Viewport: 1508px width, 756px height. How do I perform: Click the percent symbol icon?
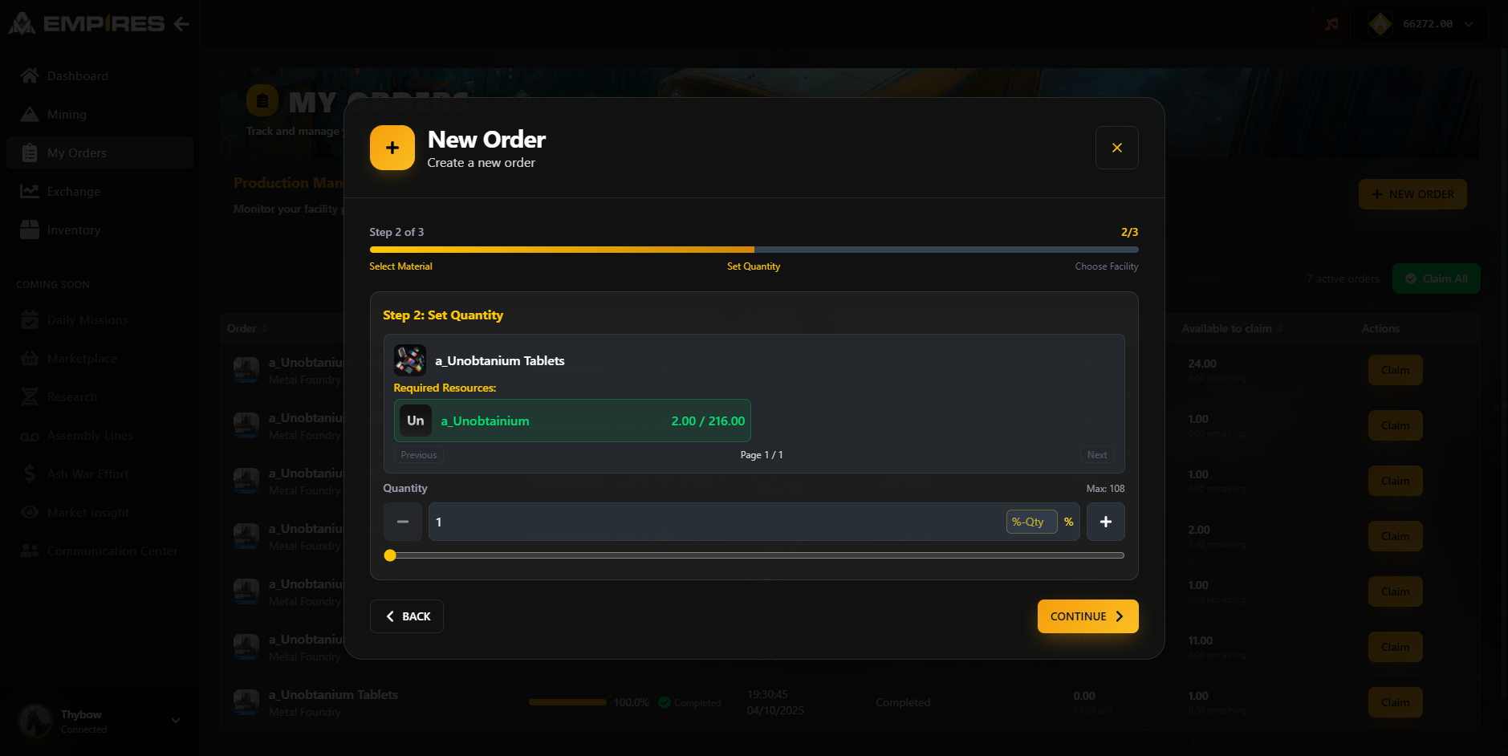(1068, 522)
